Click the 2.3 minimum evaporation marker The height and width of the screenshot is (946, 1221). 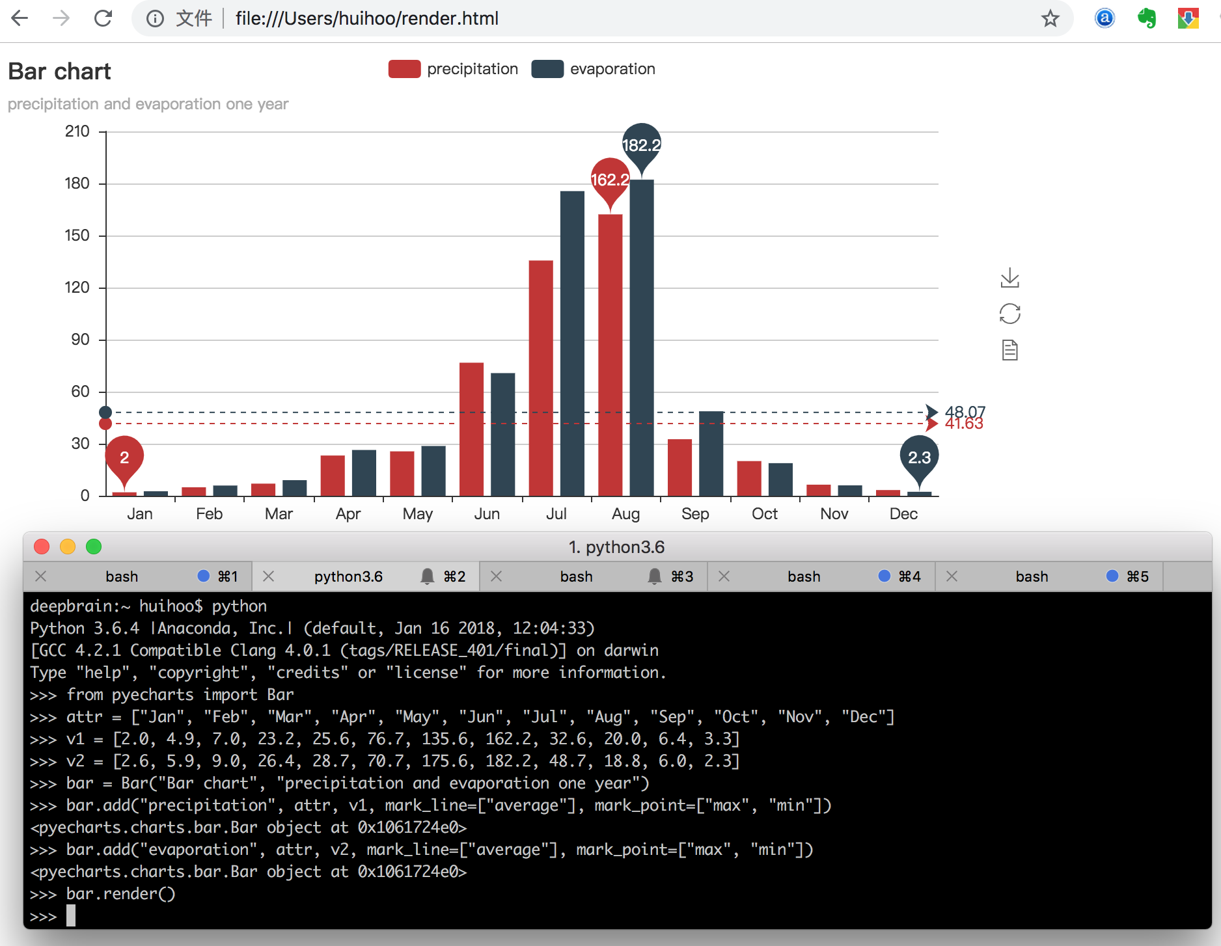919,457
